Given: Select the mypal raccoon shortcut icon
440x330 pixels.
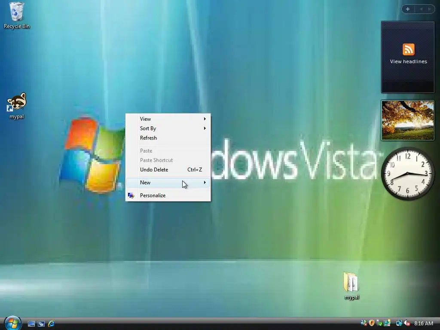Looking at the screenshot, I should [x=17, y=106].
